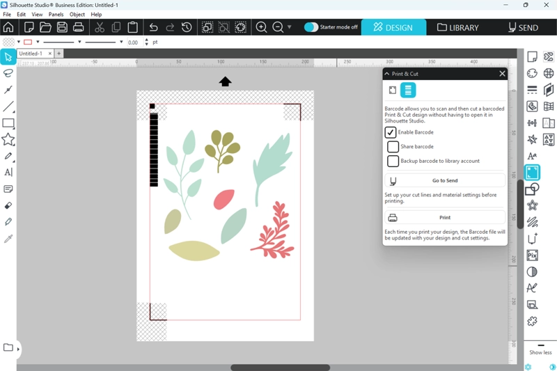The height and width of the screenshot is (371, 557).
Task: Click the Cut scissors icon
Action: pos(99,27)
